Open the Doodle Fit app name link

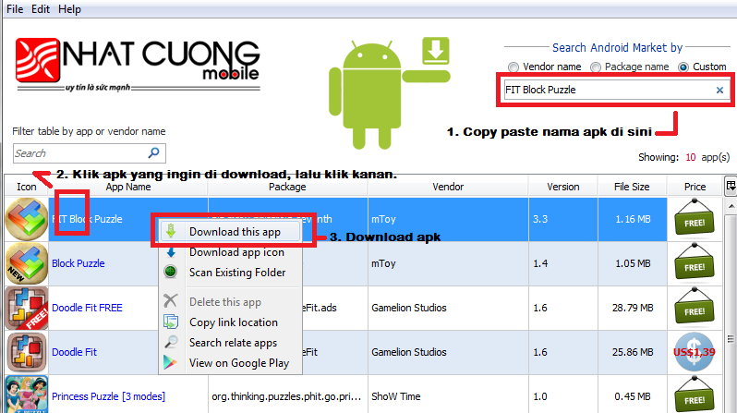coord(74,352)
